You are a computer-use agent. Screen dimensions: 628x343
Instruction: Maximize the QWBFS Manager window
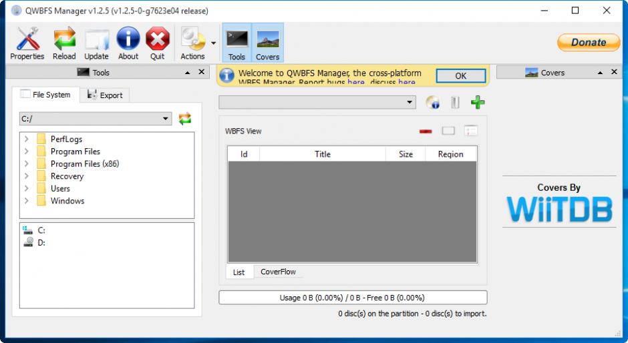(575, 11)
